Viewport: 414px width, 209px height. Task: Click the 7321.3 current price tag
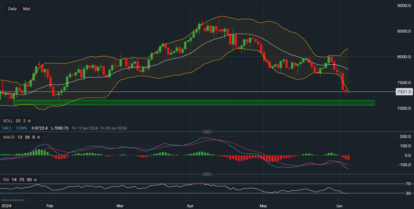point(404,92)
